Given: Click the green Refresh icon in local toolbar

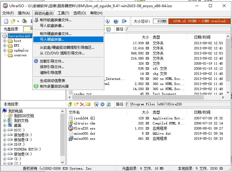Looking at the screenshot, I should [109, 104].
